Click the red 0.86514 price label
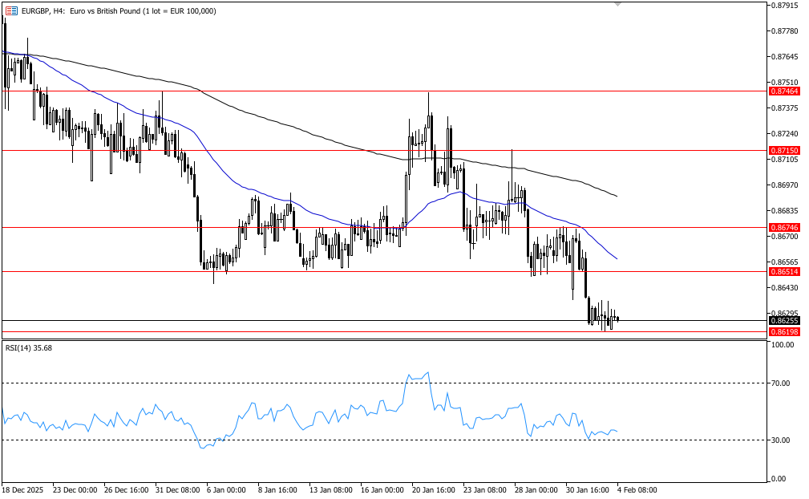The height and width of the screenshot is (499, 809). coord(783,272)
